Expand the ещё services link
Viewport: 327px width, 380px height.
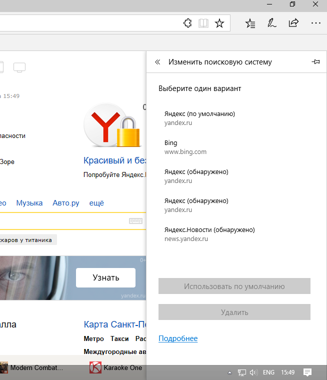point(96,203)
